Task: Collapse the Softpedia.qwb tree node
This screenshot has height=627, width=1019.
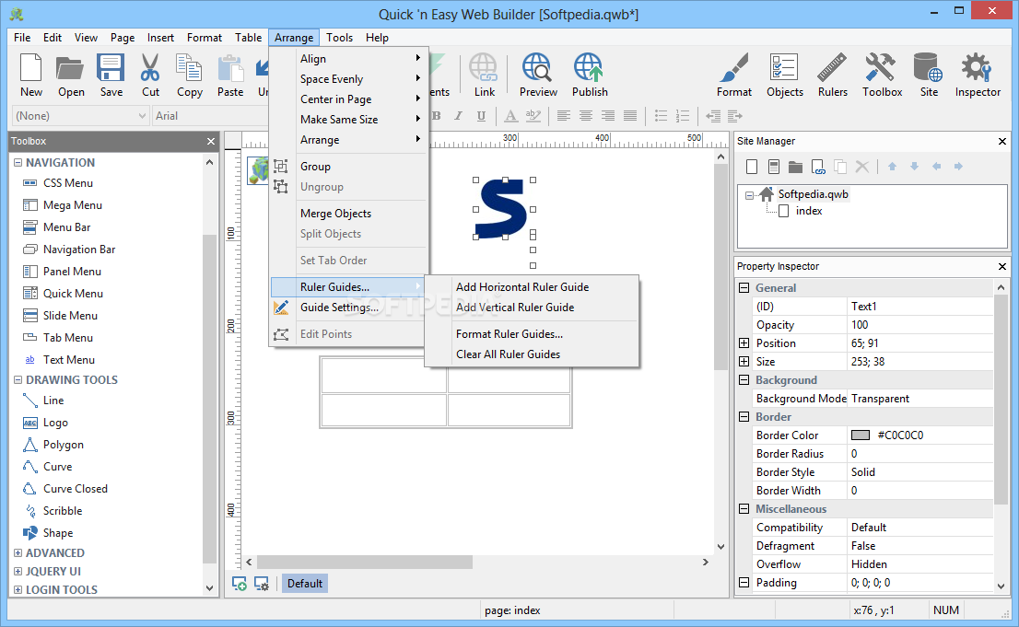Action: pos(749,195)
